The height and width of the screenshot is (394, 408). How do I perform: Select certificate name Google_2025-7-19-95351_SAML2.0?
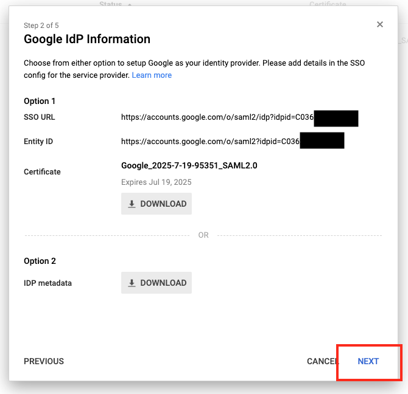[x=189, y=165]
